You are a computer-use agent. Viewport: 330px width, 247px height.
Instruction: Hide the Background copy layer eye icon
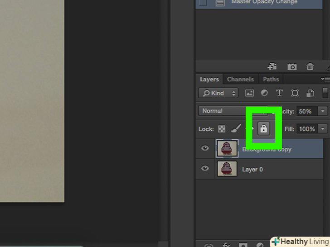pyautogui.click(x=205, y=148)
